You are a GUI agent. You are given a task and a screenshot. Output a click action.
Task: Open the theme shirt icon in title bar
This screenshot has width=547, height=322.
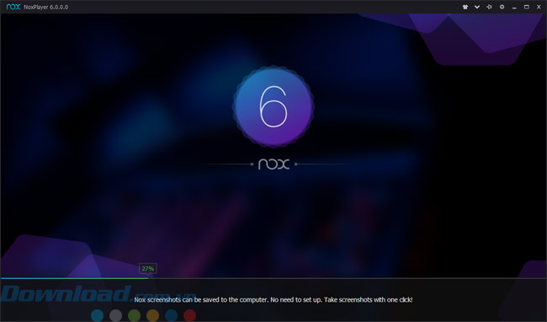[x=465, y=7]
